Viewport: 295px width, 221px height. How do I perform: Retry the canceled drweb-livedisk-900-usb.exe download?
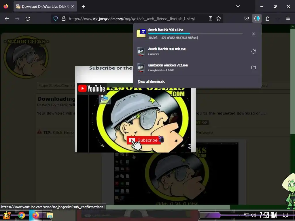point(254,52)
